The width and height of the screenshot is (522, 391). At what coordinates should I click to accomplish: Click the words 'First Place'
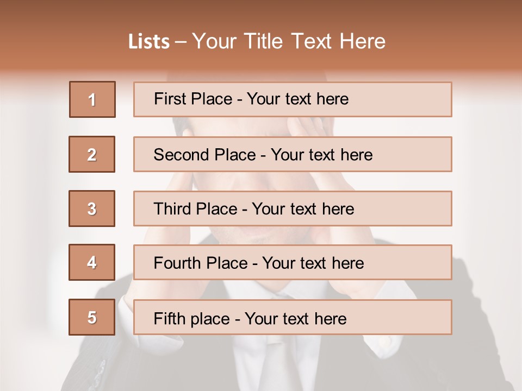point(193,99)
